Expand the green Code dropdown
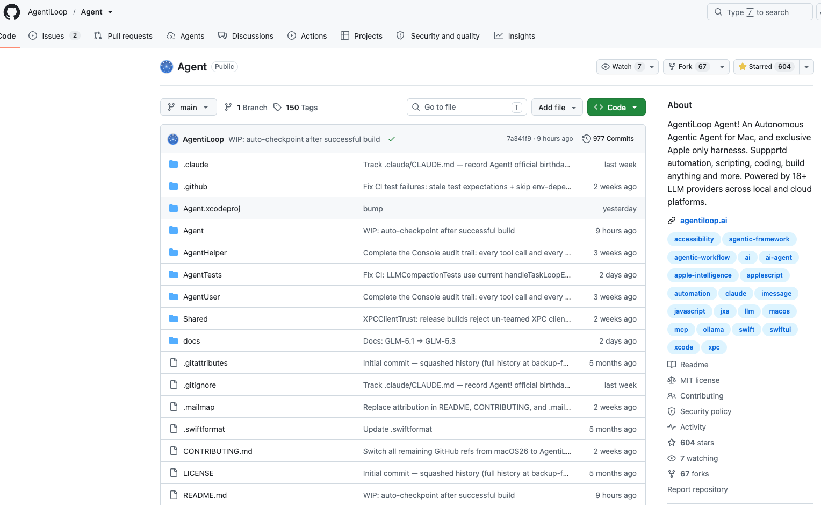 (x=616, y=108)
